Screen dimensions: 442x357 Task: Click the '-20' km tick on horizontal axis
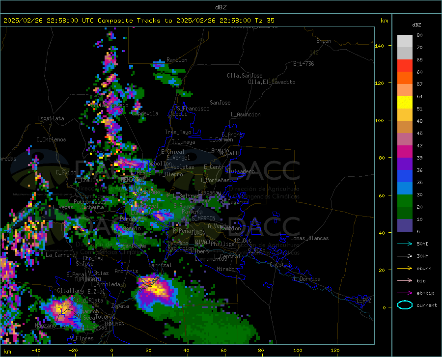click(x=73, y=350)
